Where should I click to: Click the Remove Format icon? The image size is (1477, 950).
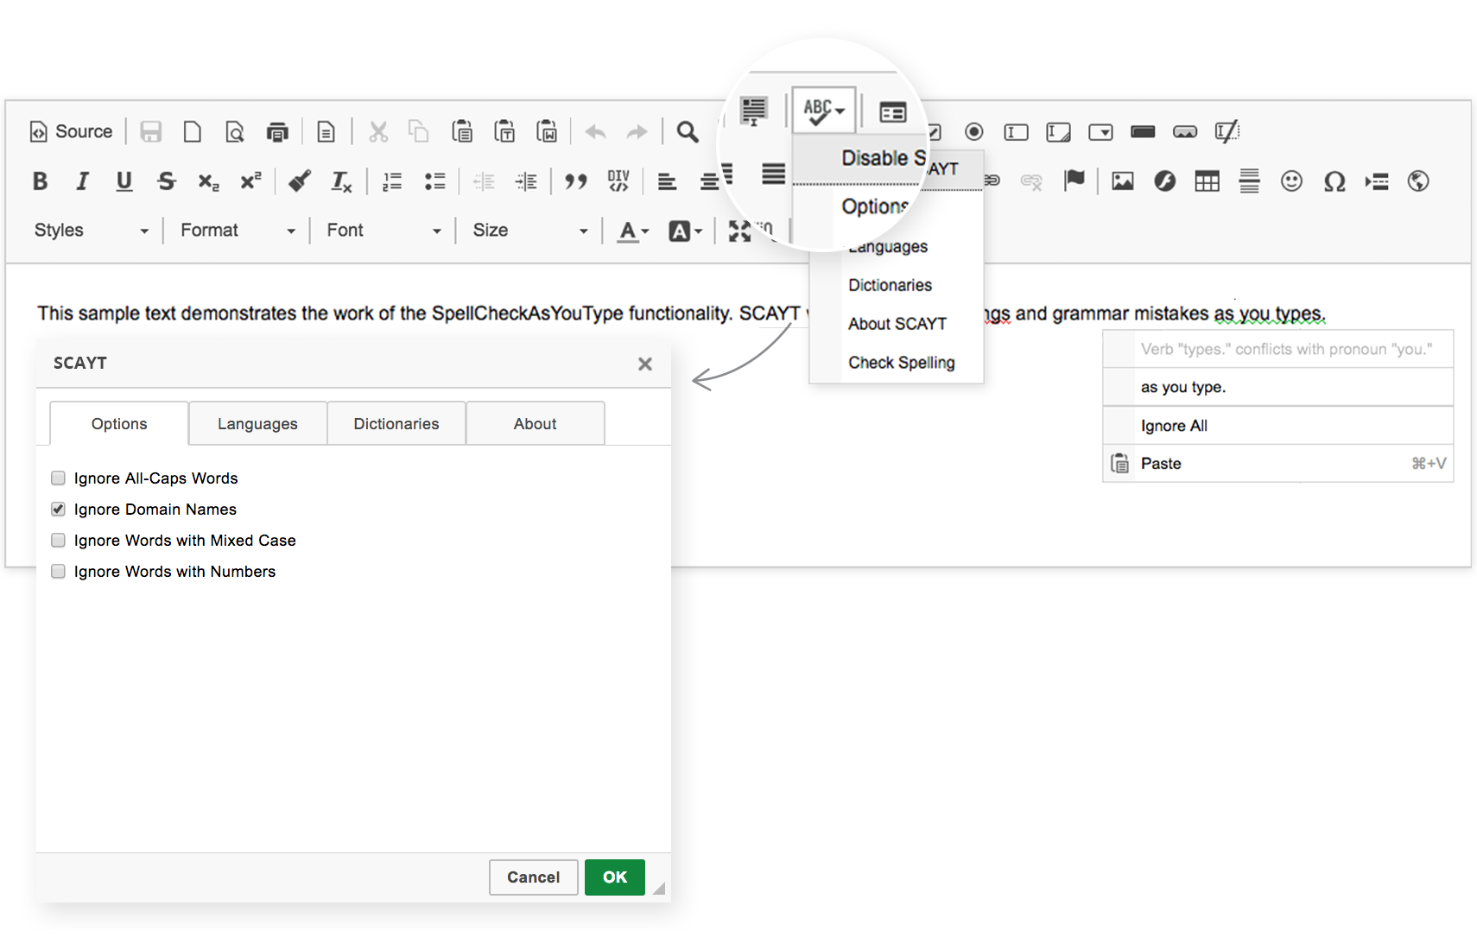pos(342,181)
